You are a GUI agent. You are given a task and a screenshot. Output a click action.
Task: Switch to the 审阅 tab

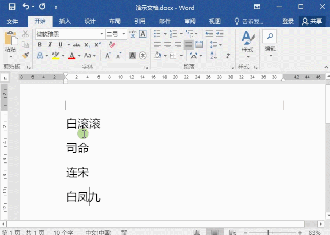coord(190,21)
